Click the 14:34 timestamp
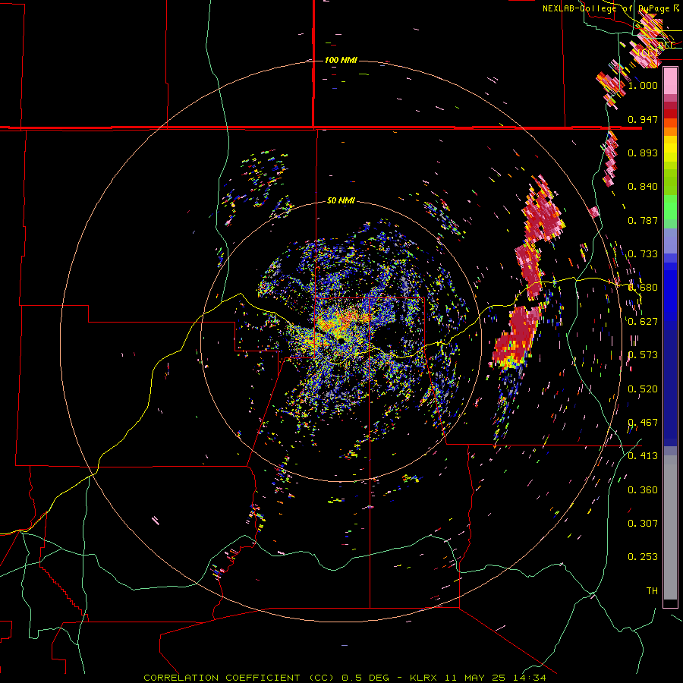The width and height of the screenshot is (683, 683). pos(529,678)
